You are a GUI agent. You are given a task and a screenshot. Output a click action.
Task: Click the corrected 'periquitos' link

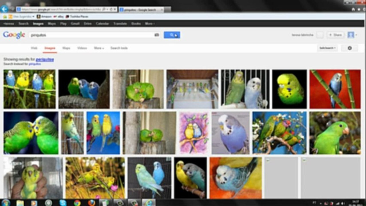(x=45, y=60)
